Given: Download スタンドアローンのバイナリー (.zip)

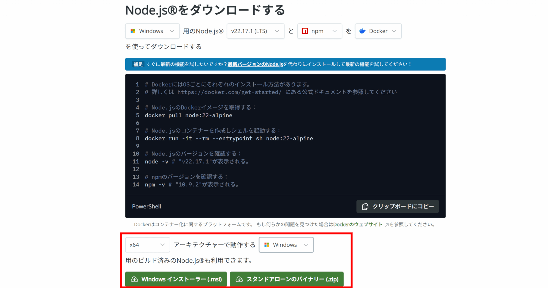Looking at the screenshot, I should (x=287, y=279).
